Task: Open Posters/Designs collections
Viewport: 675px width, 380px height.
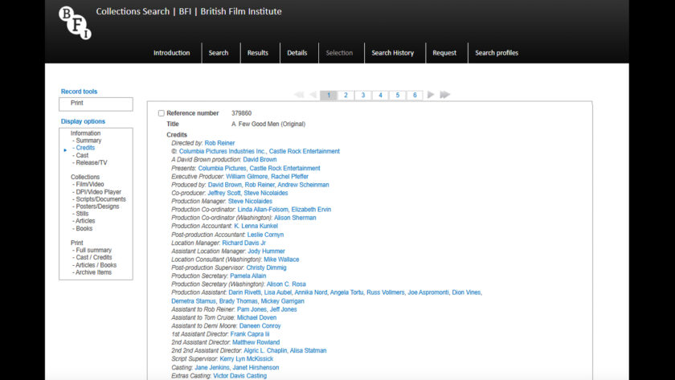Action: tap(97, 206)
